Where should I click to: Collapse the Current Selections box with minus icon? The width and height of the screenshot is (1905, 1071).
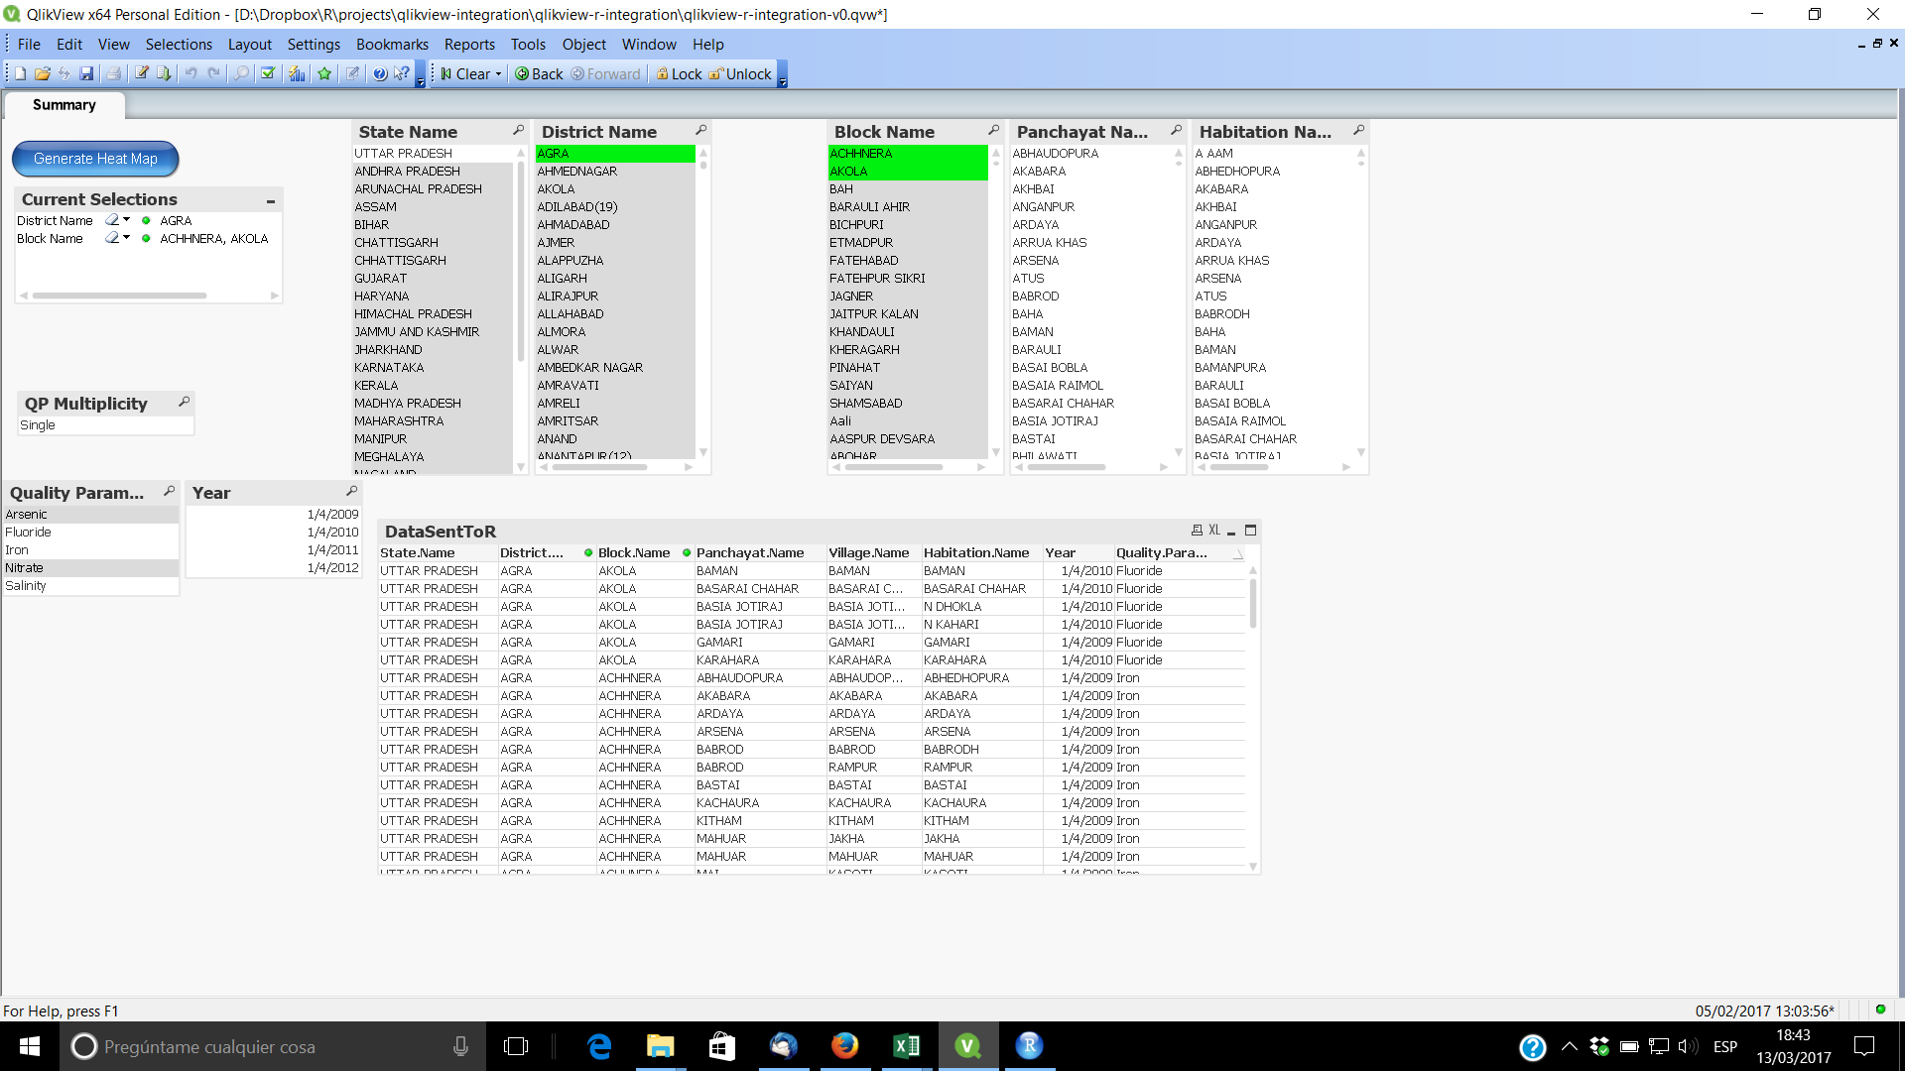[x=270, y=199]
